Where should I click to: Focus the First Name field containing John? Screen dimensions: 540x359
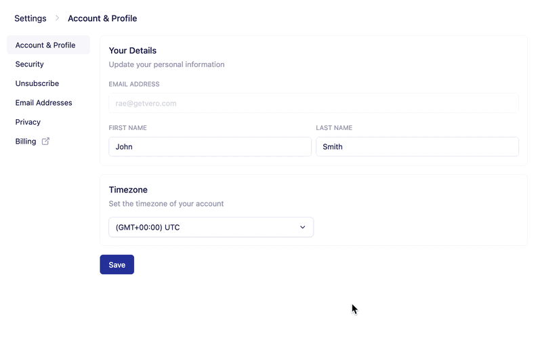tap(210, 146)
